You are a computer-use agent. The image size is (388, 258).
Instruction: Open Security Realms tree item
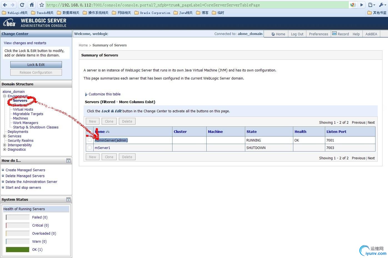[x=21, y=141]
